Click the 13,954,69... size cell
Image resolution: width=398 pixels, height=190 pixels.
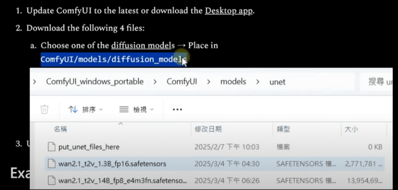tap(365, 180)
